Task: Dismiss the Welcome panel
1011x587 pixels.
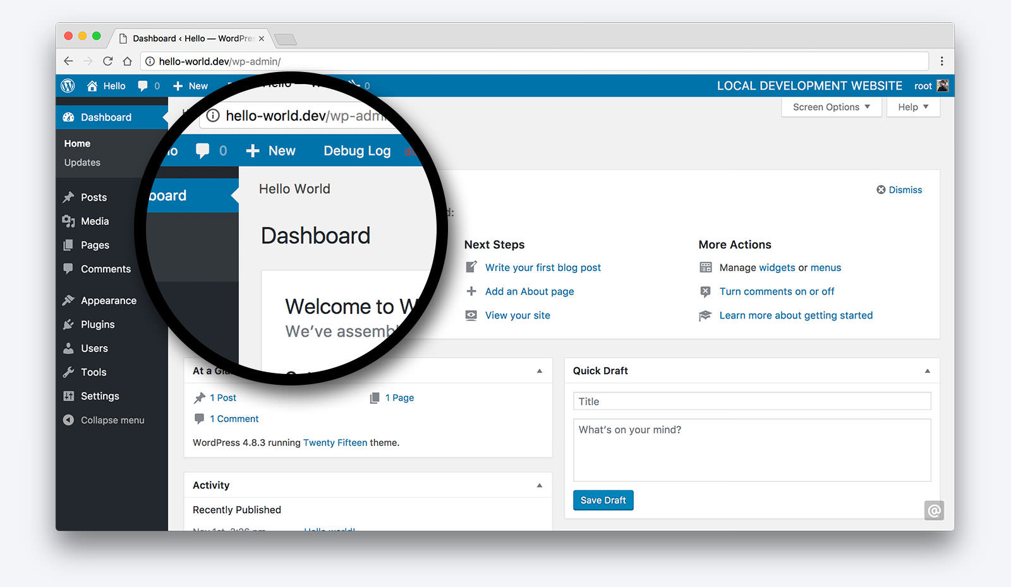Action: click(x=899, y=190)
